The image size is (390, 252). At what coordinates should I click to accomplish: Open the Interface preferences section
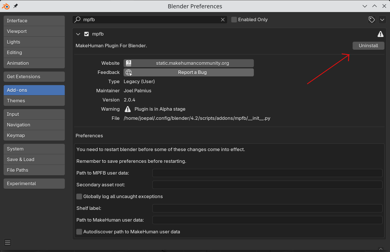(34, 21)
